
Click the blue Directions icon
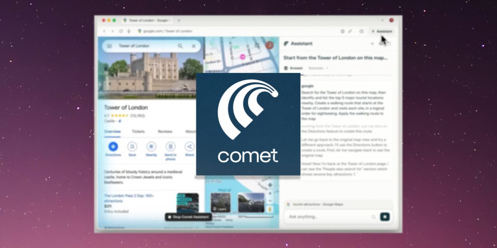[x=113, y=146]
